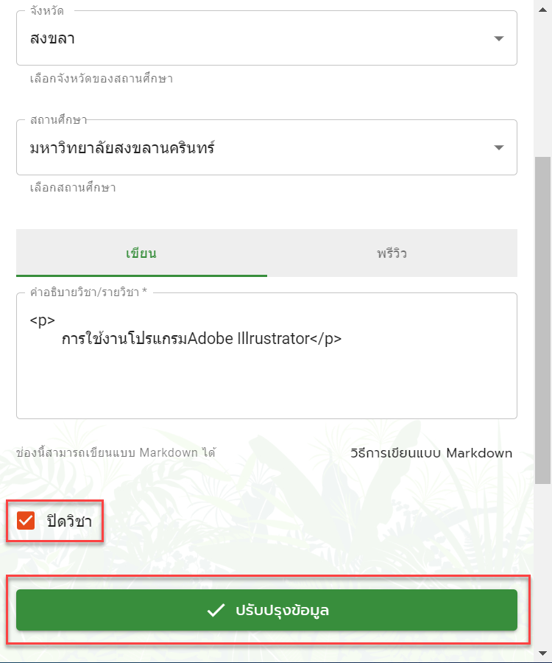Click the checkmark icon on the update button

click(216, 610)
